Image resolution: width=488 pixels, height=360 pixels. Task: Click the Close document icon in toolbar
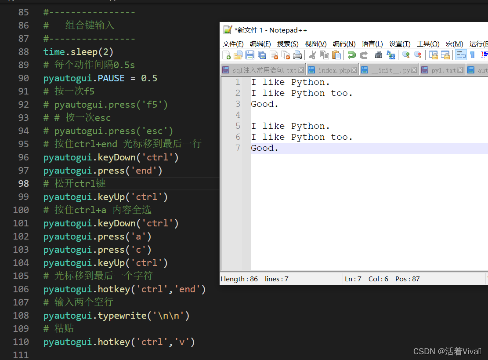[274, 55]
